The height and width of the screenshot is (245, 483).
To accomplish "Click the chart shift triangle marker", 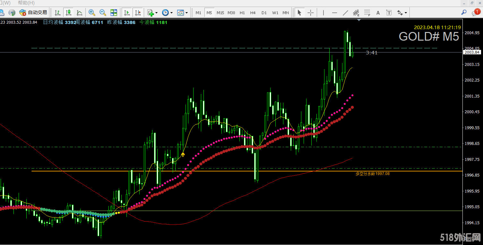I will (359, 20).
